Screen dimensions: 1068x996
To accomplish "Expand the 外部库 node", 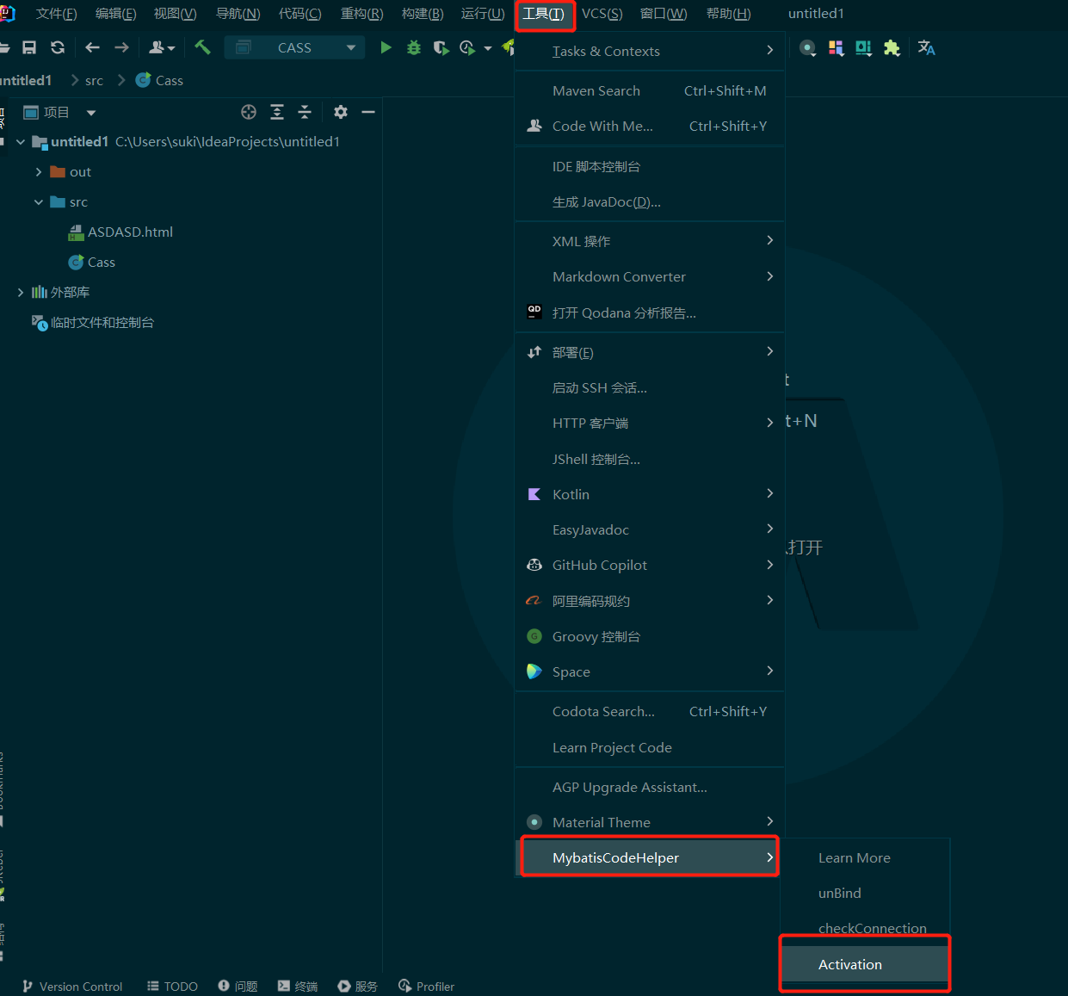I will click(21, 293).
